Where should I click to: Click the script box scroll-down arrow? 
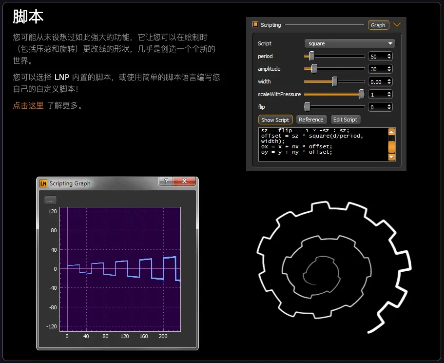392,157
